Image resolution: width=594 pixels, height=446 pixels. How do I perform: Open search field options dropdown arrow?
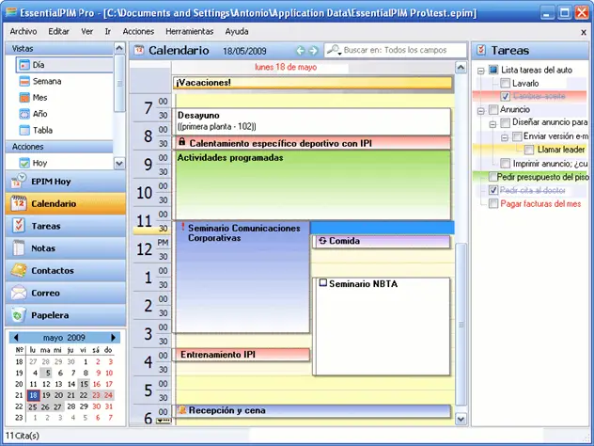[x=340, y=54]
